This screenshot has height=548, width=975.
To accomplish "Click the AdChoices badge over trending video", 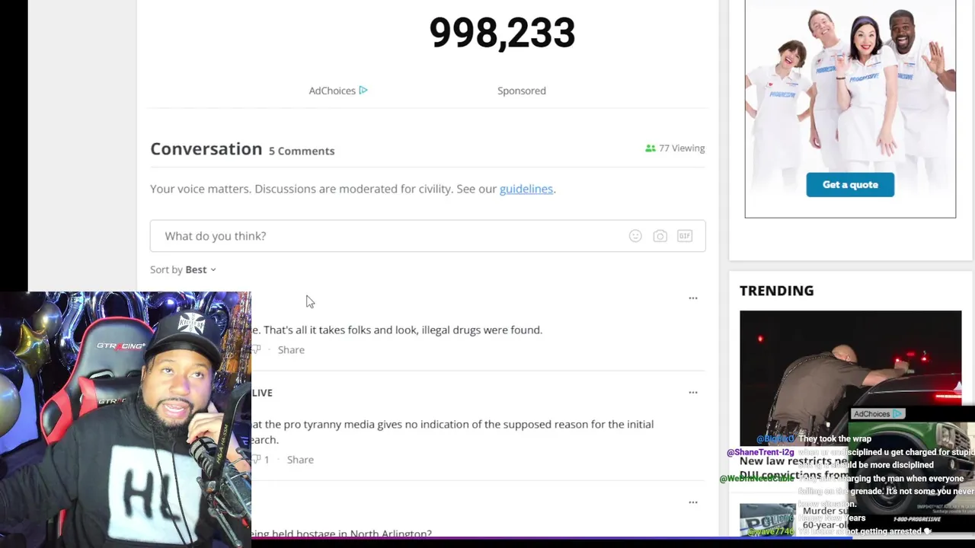I will (877, 414).
